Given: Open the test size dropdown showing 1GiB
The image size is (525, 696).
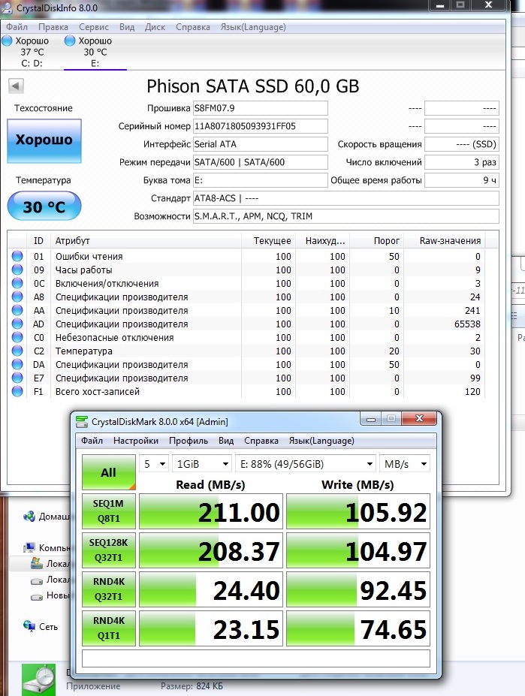Looking at the screenshot, I should point(201,464).
